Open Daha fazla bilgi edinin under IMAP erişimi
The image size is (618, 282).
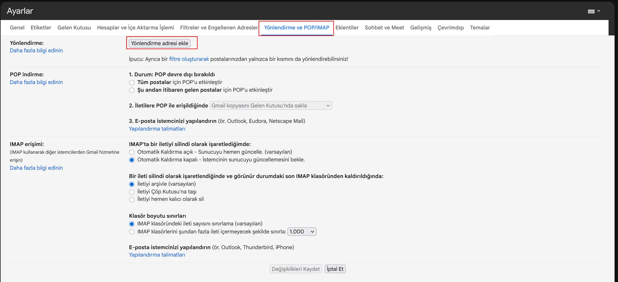36,168
